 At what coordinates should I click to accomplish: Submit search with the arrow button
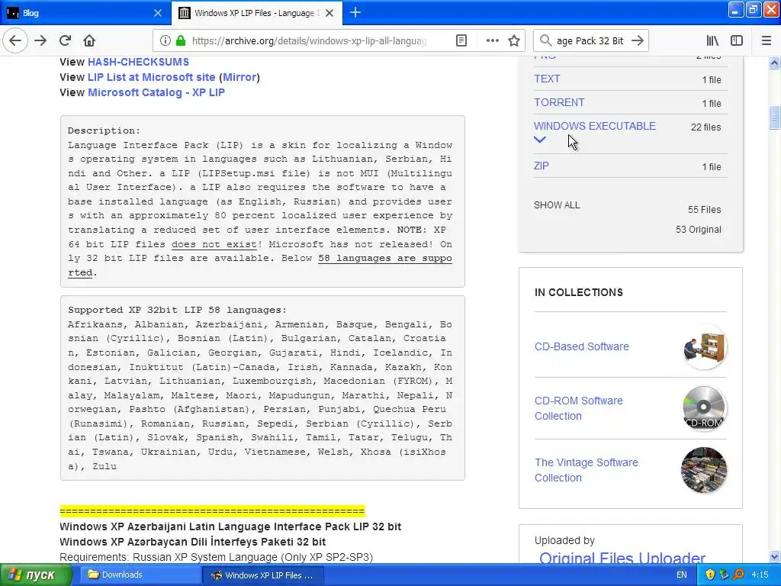[x=638, y=41]
